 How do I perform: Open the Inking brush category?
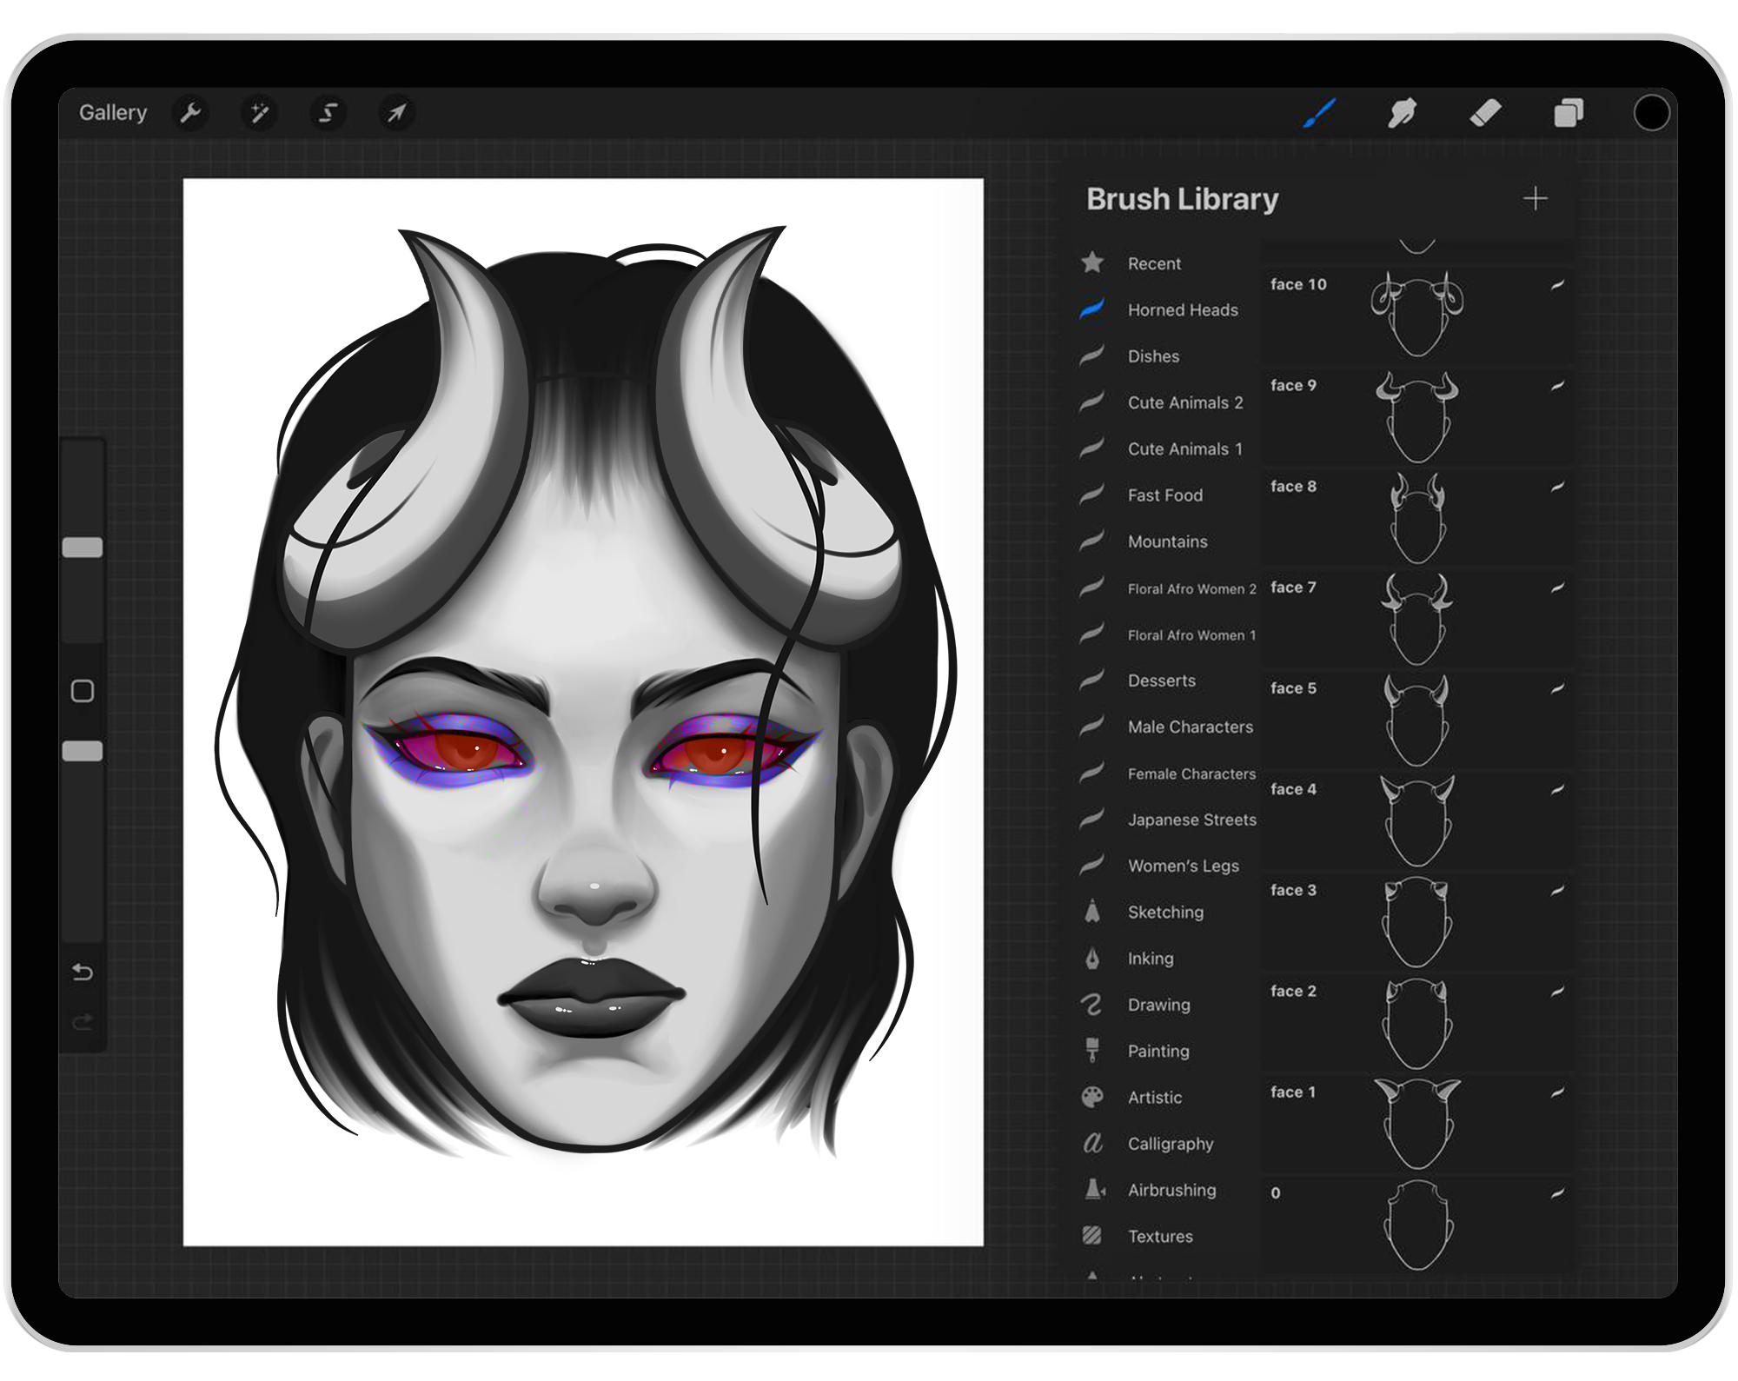tap(1151, 958)
